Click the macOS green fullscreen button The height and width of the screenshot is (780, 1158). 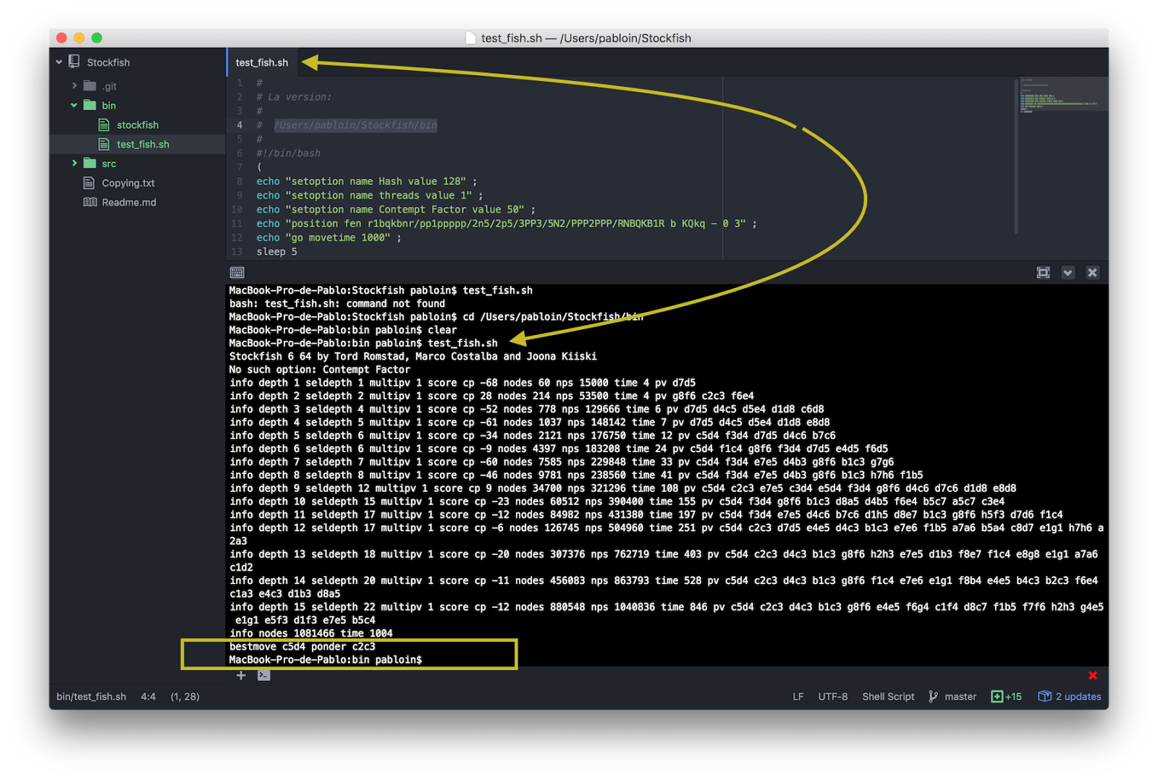click(97, 38)
